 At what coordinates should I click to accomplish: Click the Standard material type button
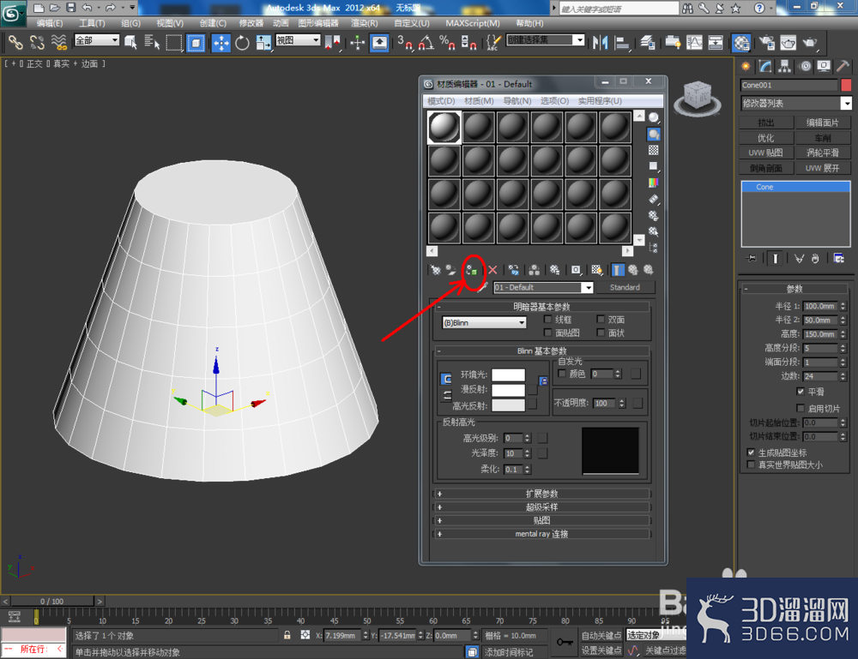[x=625, y=287]
